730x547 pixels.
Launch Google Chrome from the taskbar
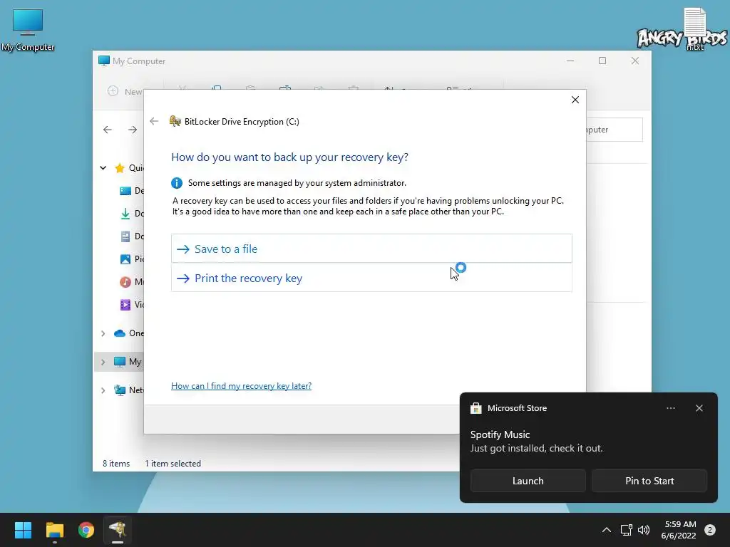pos(86,530)
